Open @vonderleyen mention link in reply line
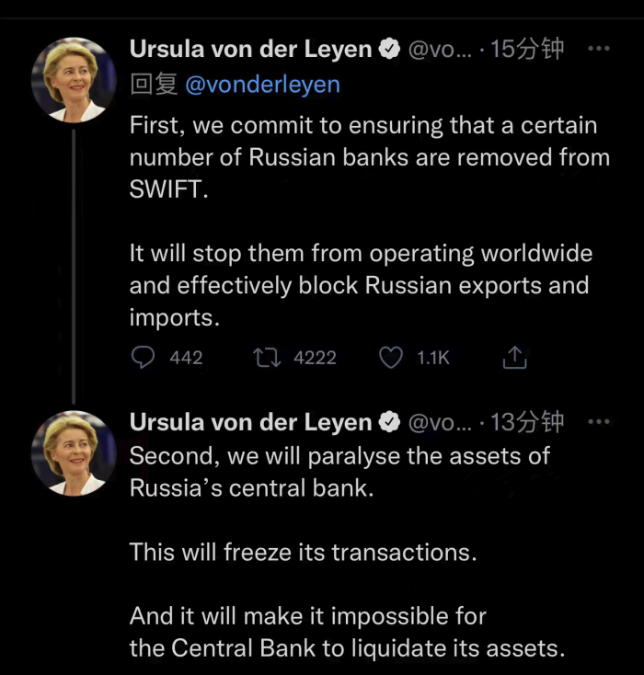Viewport: 644px width, 675px height. click(262, 85)
